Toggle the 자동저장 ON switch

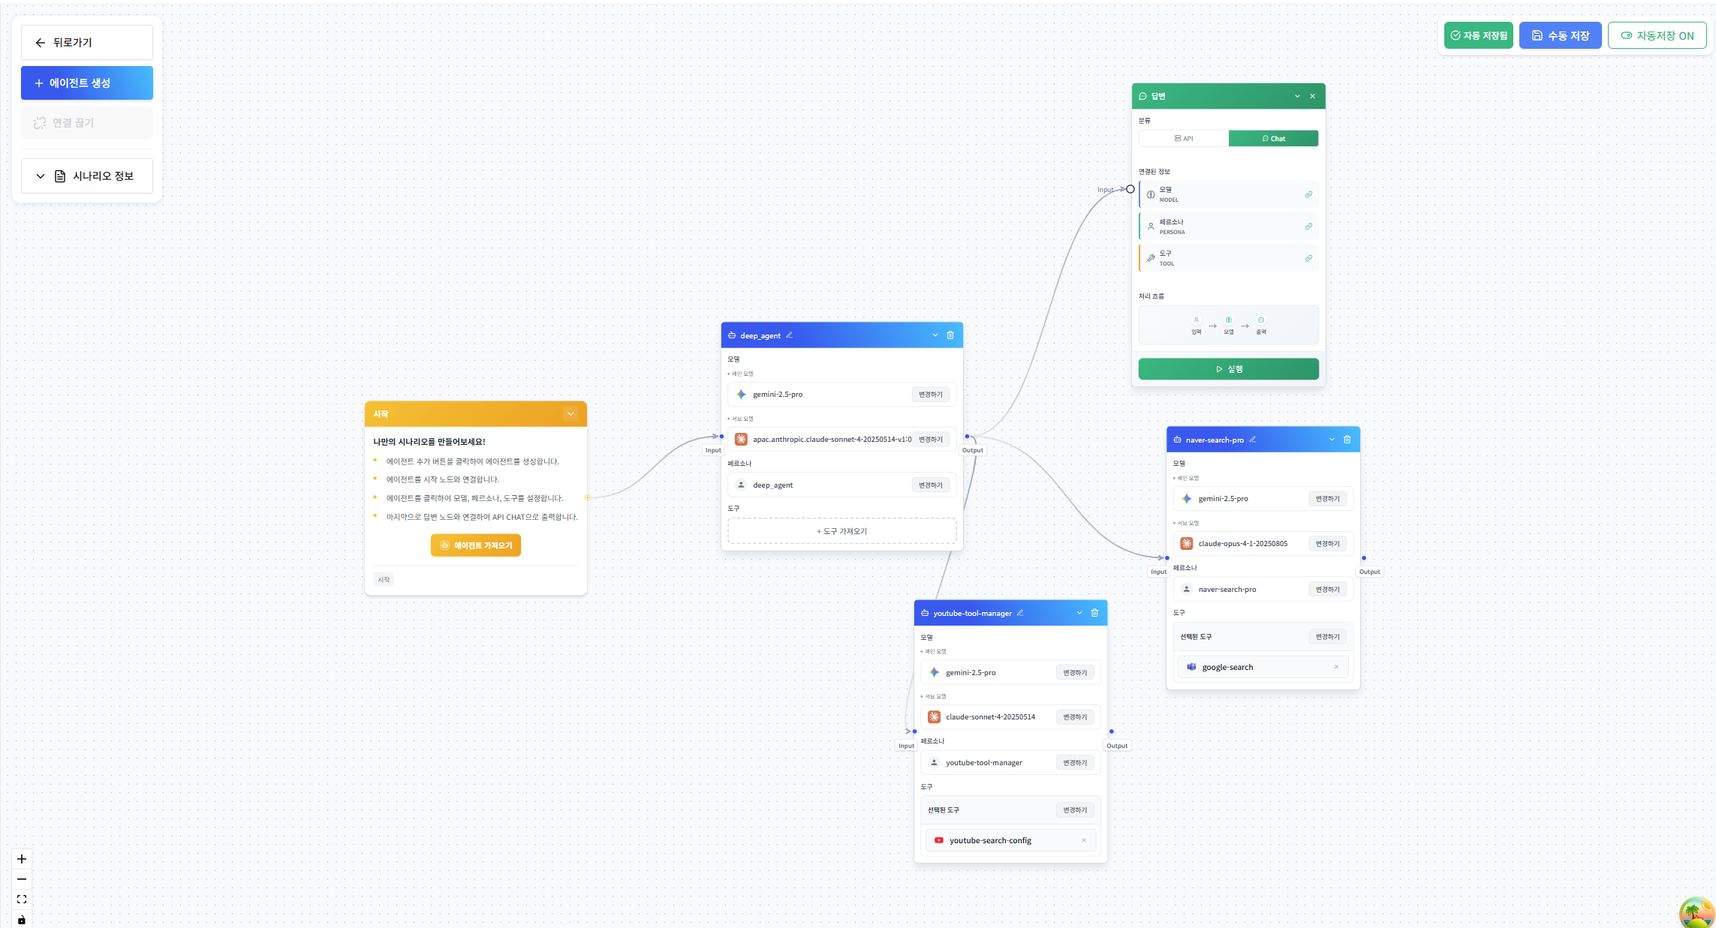coord(1657,35)
